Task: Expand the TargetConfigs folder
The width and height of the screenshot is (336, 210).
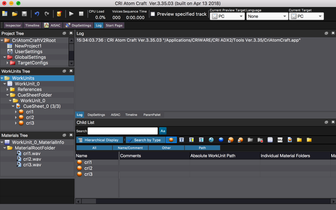Action: (7, 63)
